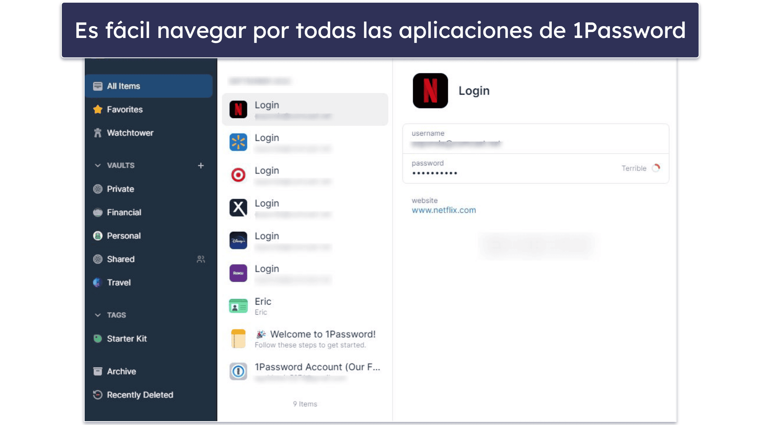760x425 pixels.
Task: Open the Welcome to 1Password note
Action: tap(305, 339)
